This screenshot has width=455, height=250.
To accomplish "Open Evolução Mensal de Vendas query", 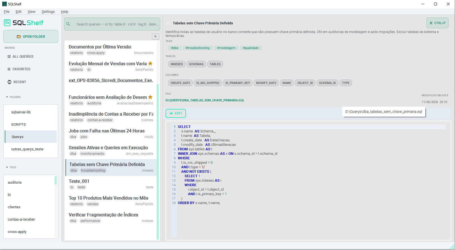I will click(111, 66).
